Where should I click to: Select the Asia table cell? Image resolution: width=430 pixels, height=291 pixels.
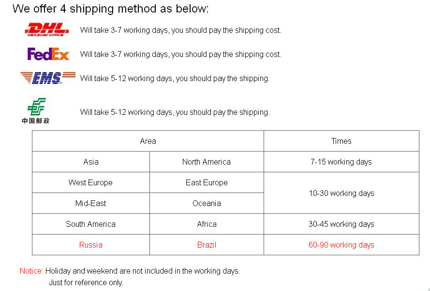pyautogui.click(x=91, y=162)
